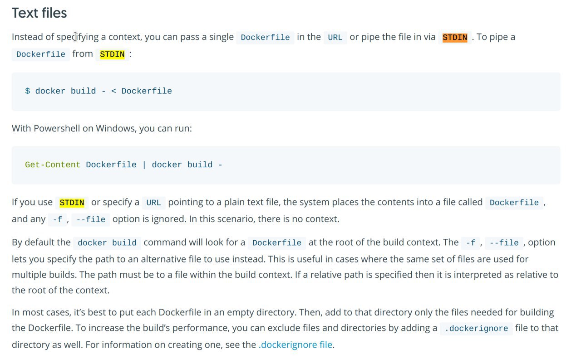The width and height of the screenshot is (581, 359).
Task: Click URL code before "pointing to a plain"
Action: 154,203
